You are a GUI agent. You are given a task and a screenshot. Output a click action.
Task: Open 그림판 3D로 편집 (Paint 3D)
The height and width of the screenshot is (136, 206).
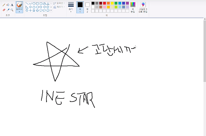pos(143,7)
